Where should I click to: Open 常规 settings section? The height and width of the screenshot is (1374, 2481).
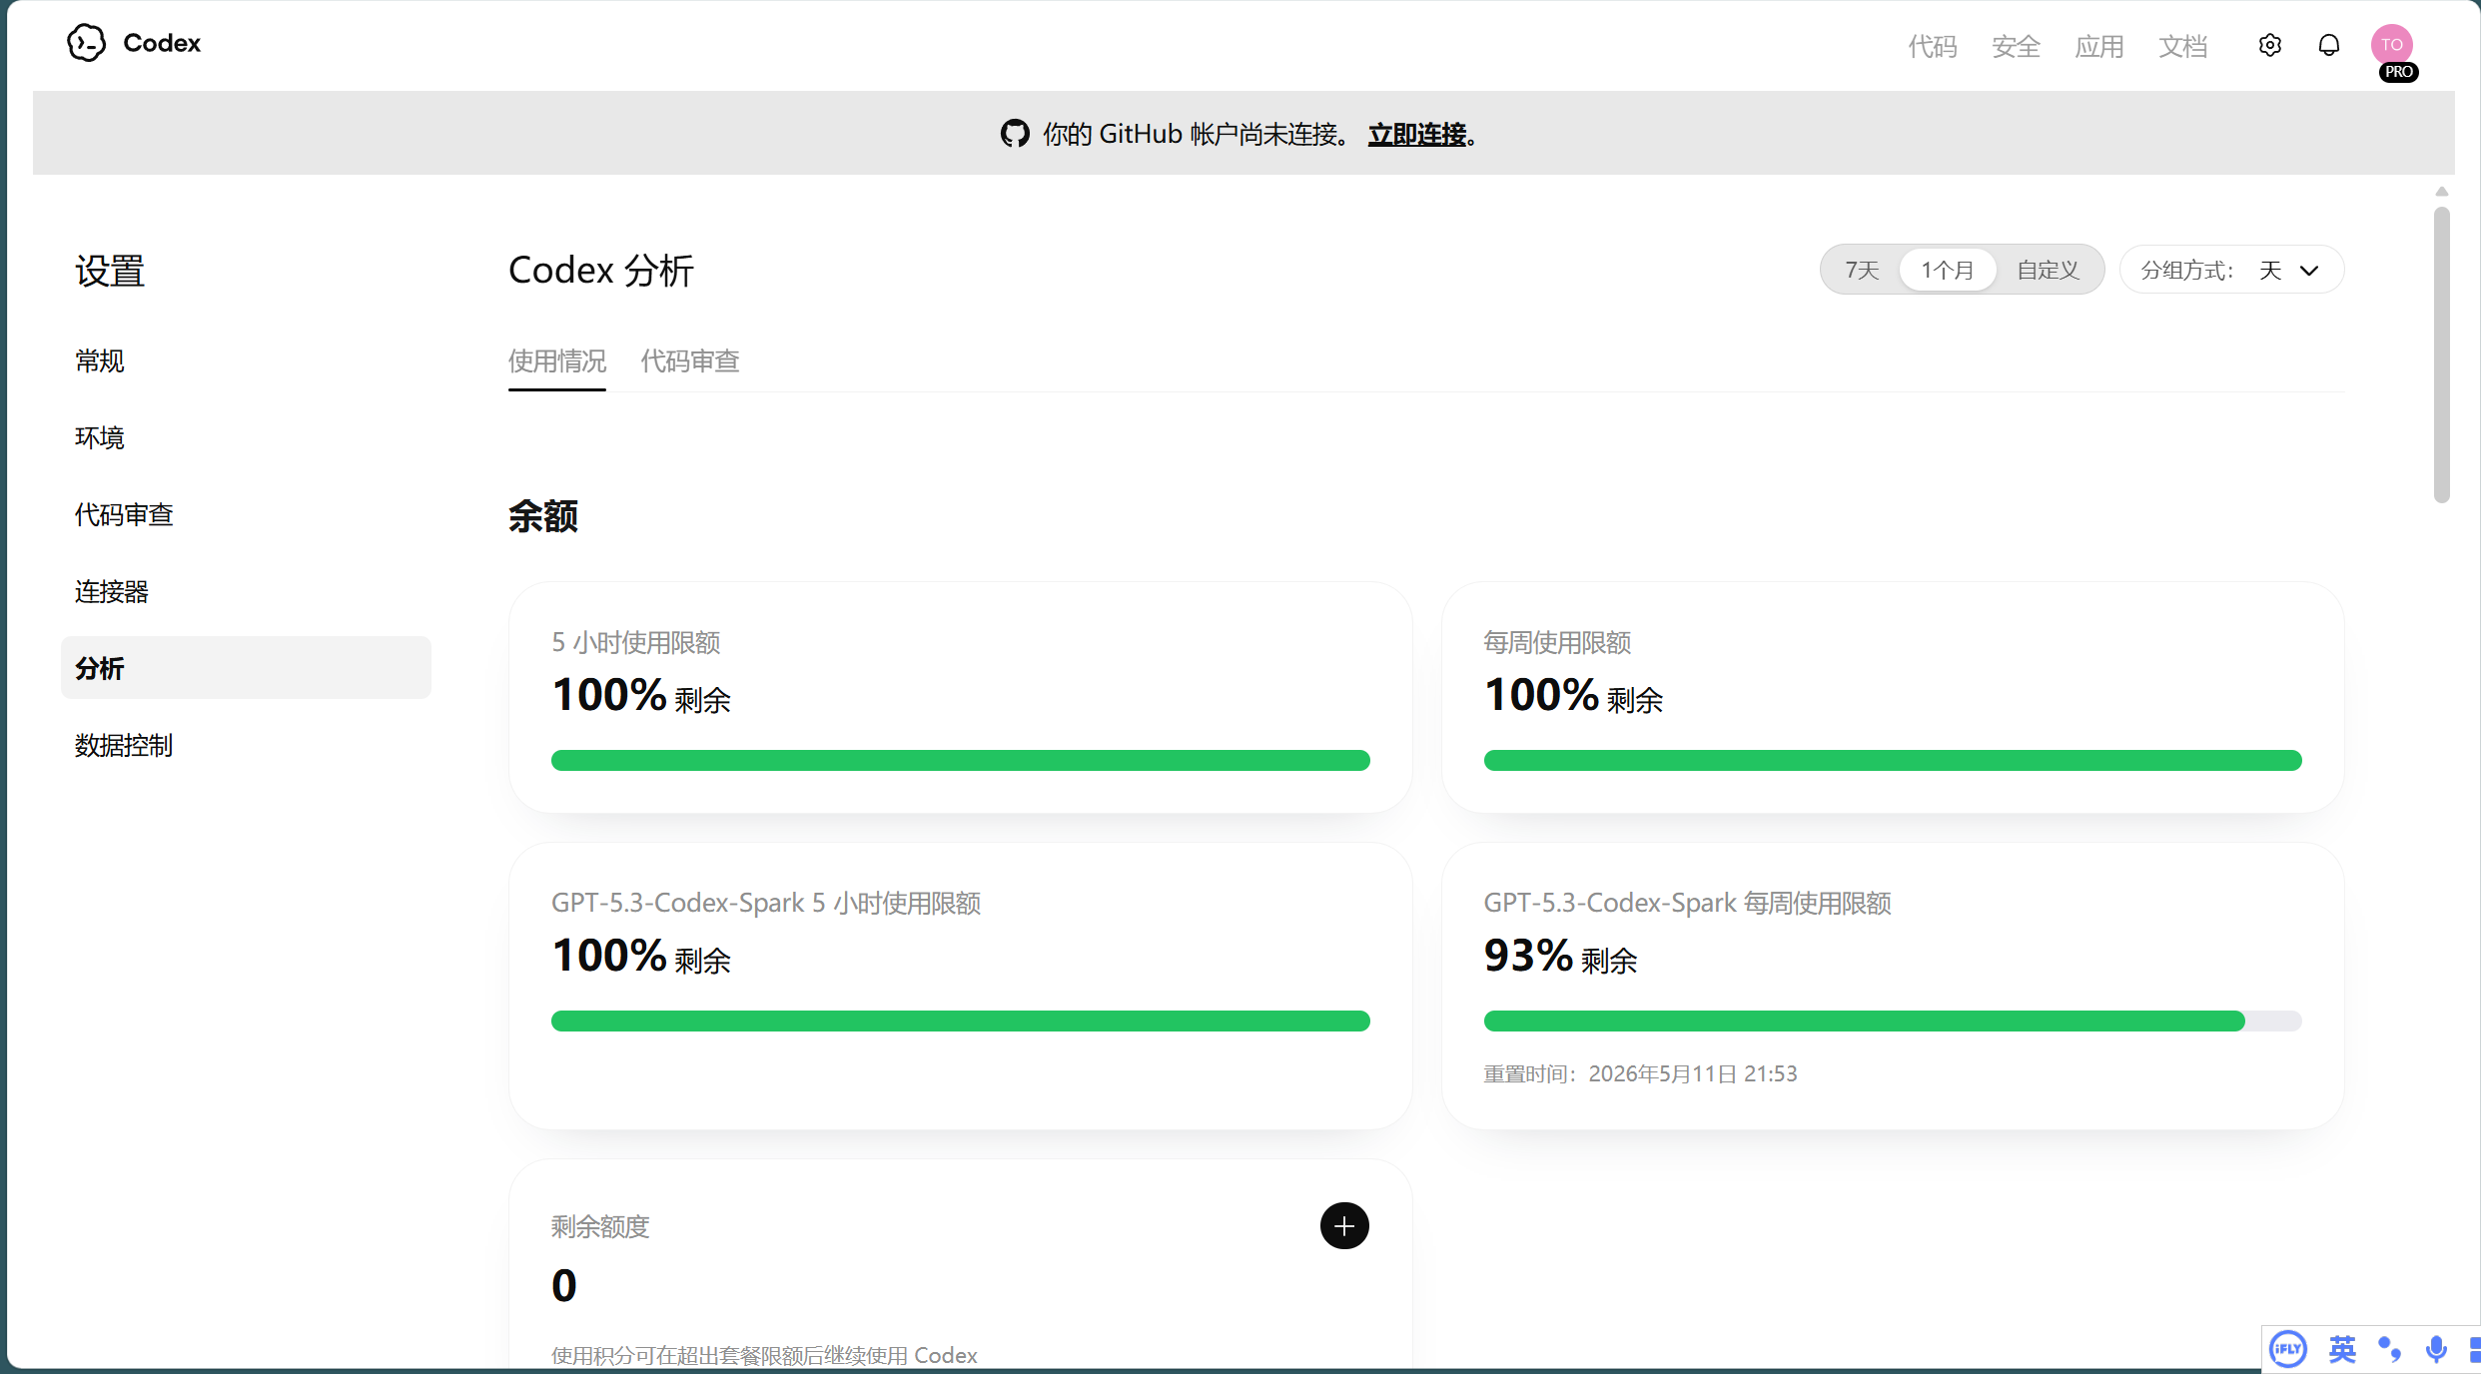pos(99,360)
